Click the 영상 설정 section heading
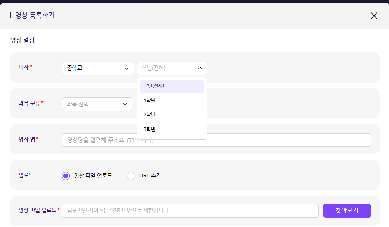 (22, 40)
